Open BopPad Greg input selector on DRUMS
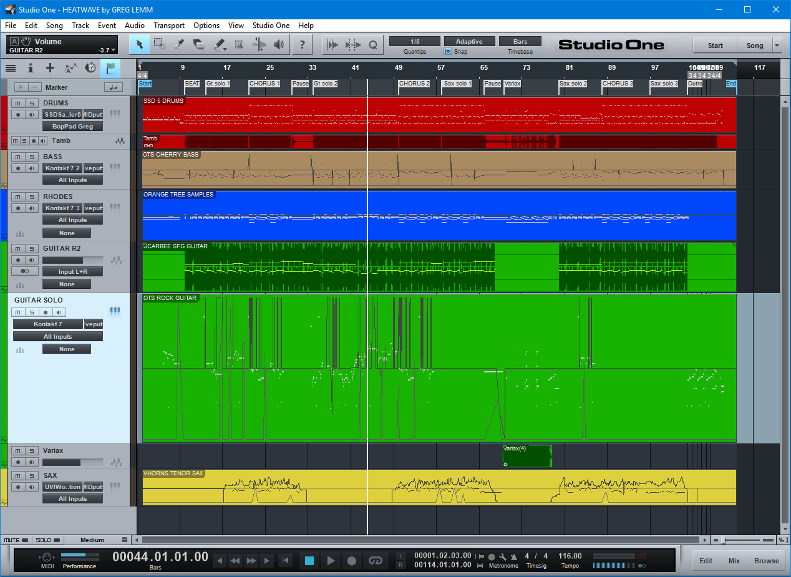The width and height of the screenshot is (791, 577). point(72,126)
